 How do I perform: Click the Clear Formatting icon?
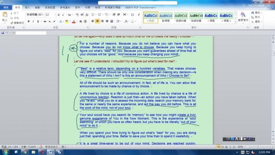coord(77,15)
